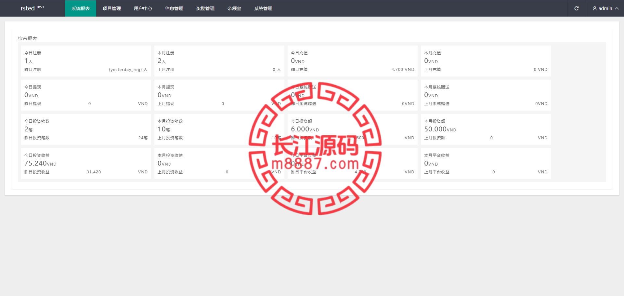Viewport: 624px width, 296px height.
Task: Click the 综合报表 heading
Action: [27, 38]
